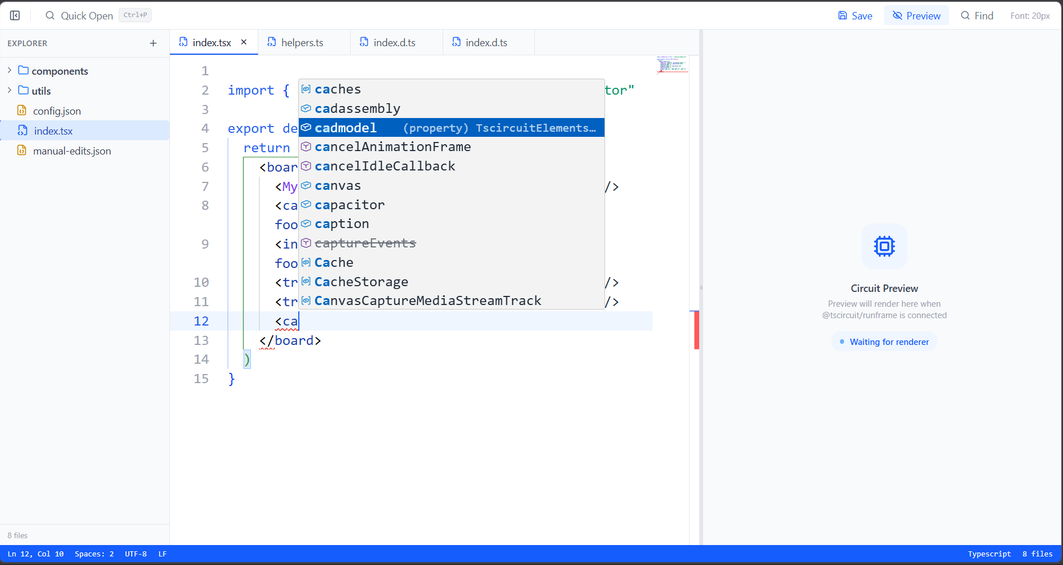Pick Cache from suggestion list
The image size is (1063, 565).
[x=452, y=262]
